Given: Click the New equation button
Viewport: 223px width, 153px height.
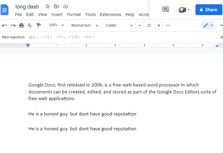Looking at the screenshot, I should [x=13, y=37].
